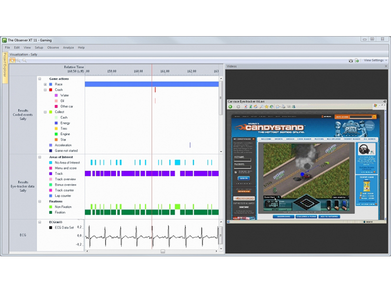The image size is (391, 293).
Task: Click the zoom in magnifier icon
Action: pyautogui.click(x=18, y=61)
